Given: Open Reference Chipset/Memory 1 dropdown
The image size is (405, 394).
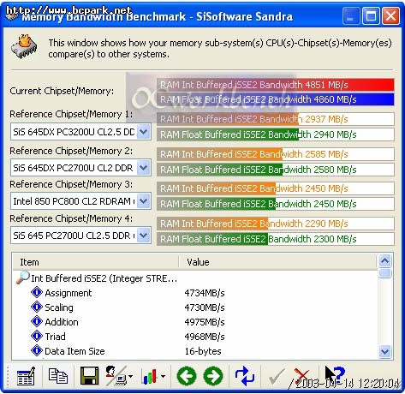Looking at the screenshot, I should (x=144, y=132).
